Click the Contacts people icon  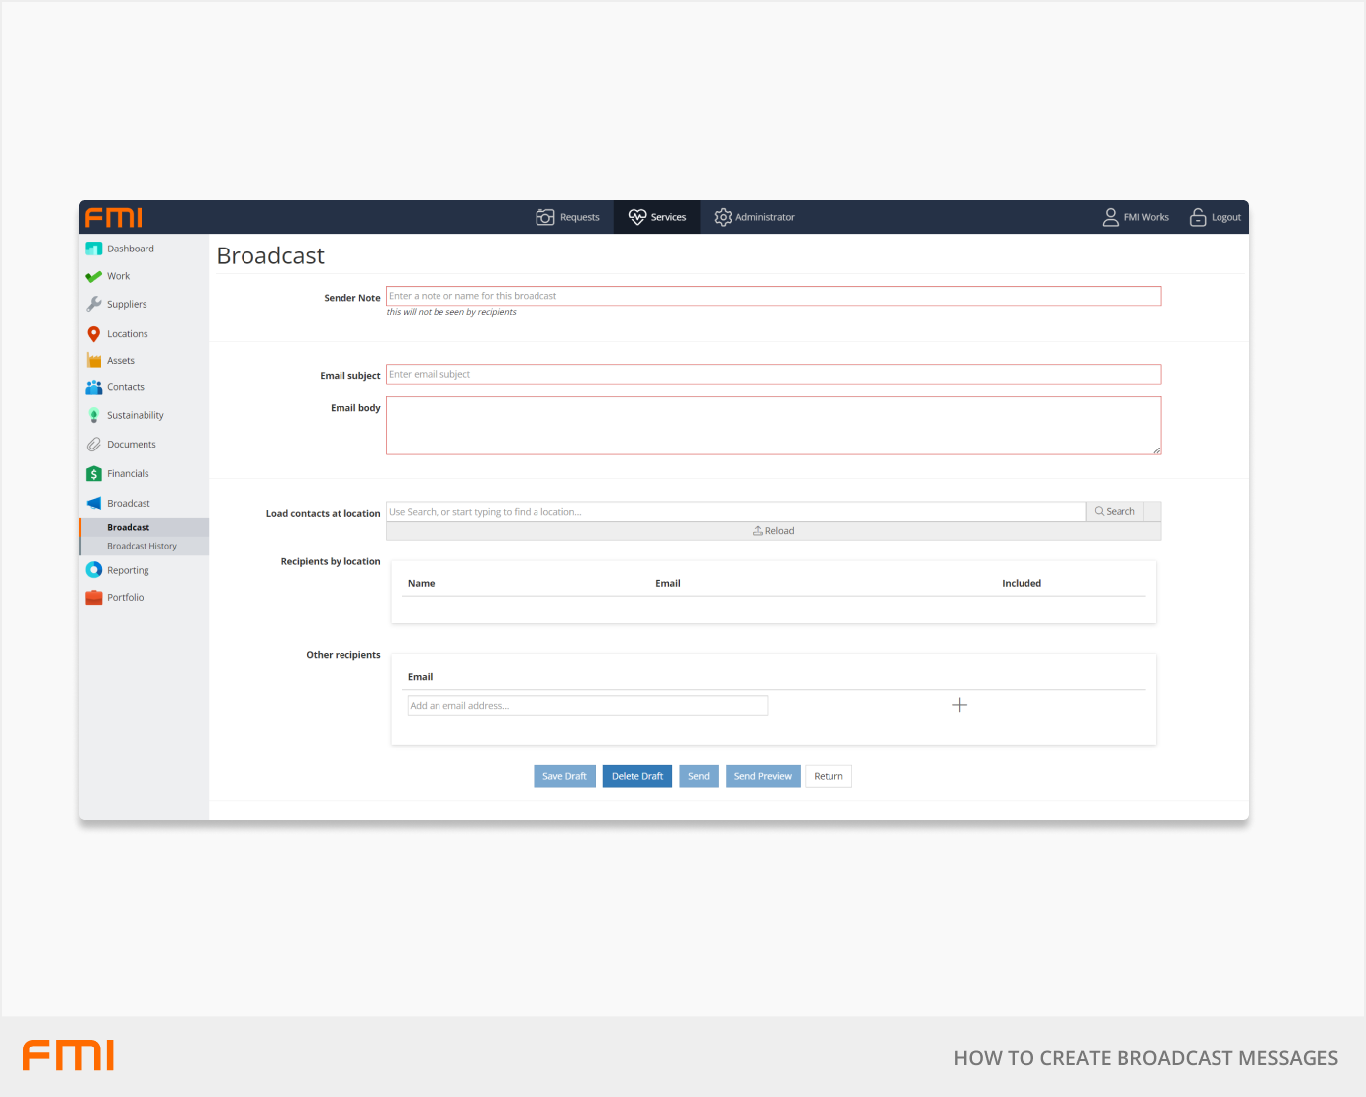coord(94,387)
